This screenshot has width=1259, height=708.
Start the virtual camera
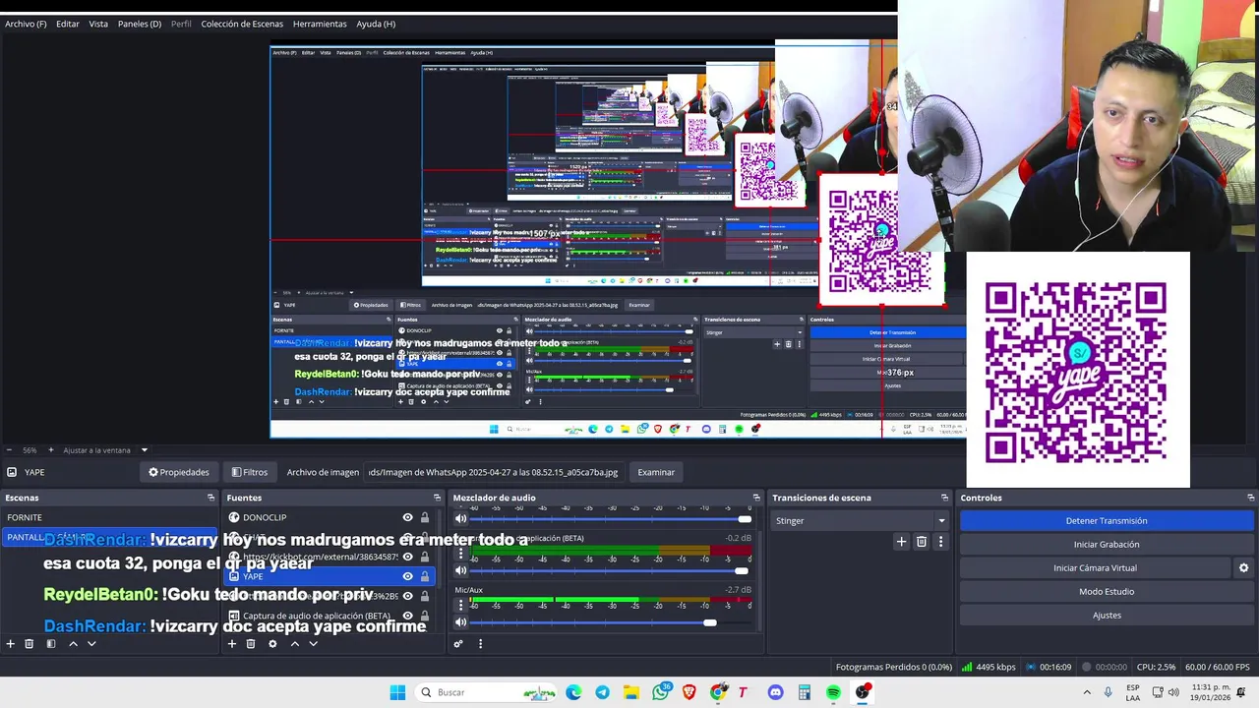point(1095,567)
